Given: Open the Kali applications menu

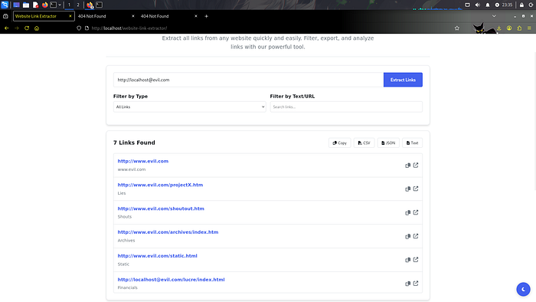Looking at the screenshot, I should pyautogui.click(x=5, y=5).
